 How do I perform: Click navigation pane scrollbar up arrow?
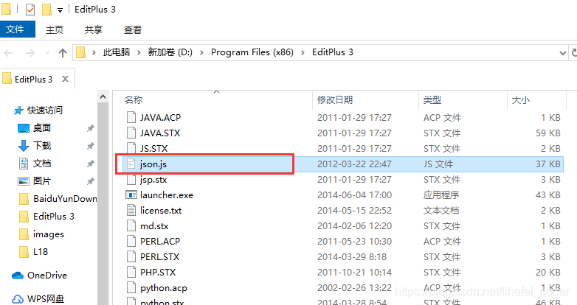tap(103, 97)
